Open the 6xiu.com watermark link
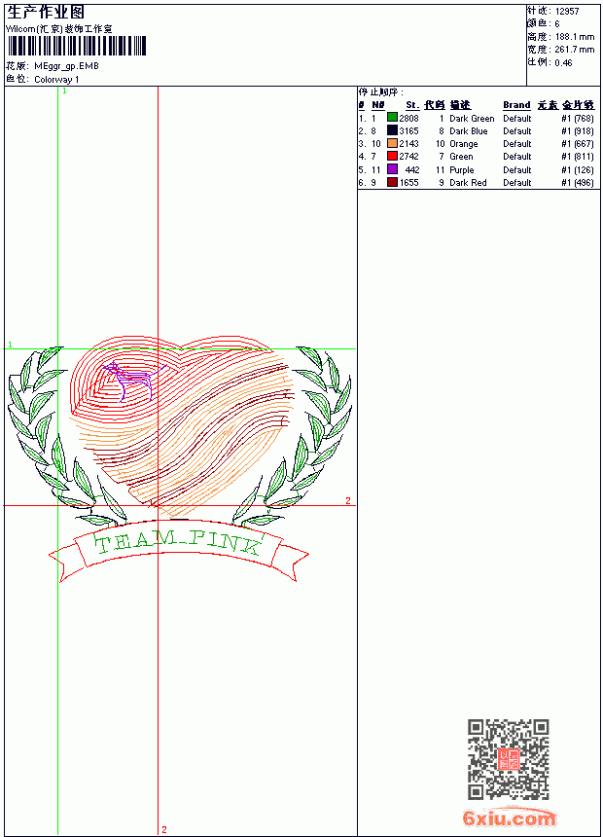The width and height of the screenshot is (603, 837). coord(510,818)
